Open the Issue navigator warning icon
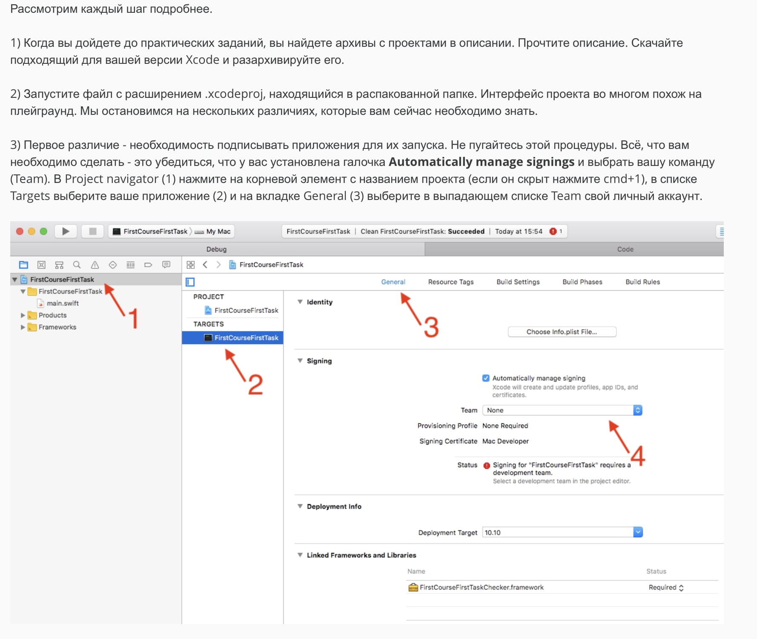This screenshot has width=757, height=639. [x=95, y=265]
